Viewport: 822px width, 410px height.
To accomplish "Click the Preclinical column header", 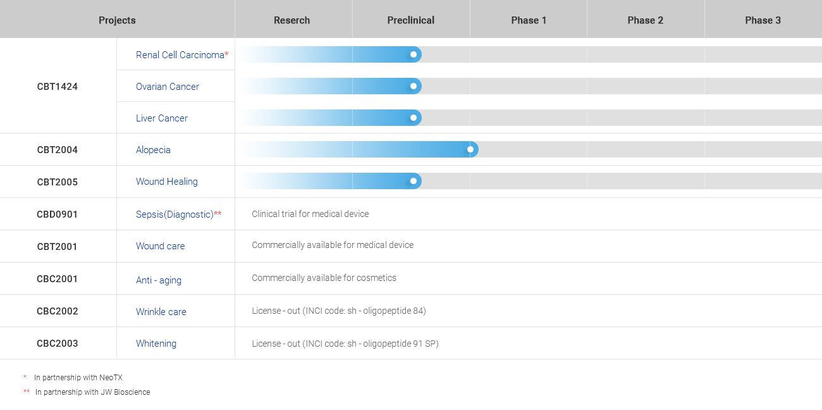I will (x=411, y=20).
